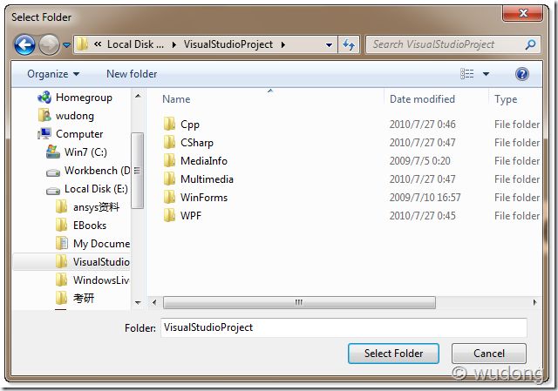Select the Cpp folder
The width and height of the screenshot is (558, 391).
[190, 125]
